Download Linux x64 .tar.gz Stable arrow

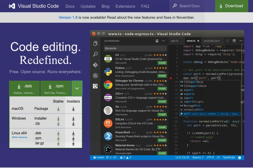click(x=58, y=143)
